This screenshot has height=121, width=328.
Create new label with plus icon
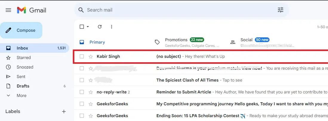click(x=64, y=112)
